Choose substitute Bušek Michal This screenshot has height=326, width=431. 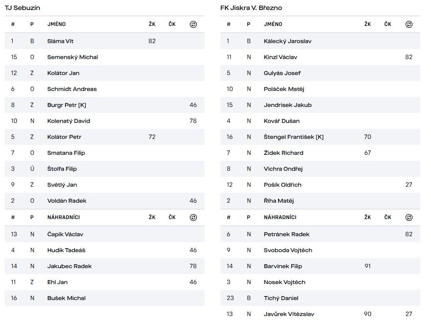click(66, 298)
